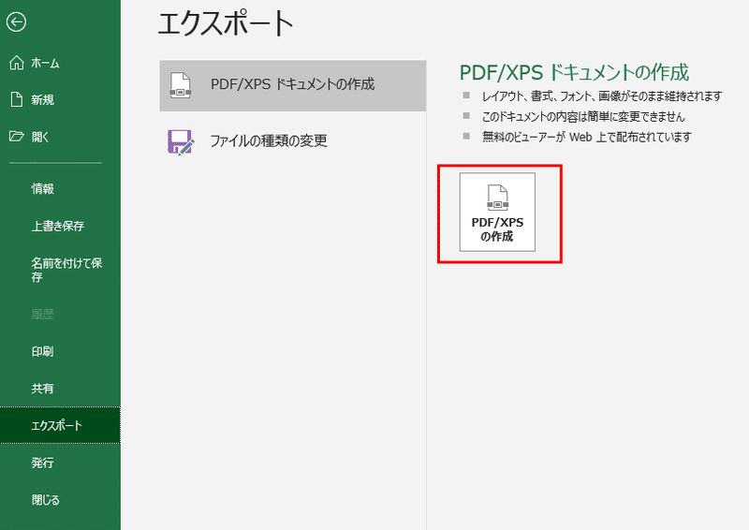Click the text 無料のビューアーが Web 上で配布されています
The width and height of the screenshot is (749, 530).
tap(587, 137)
